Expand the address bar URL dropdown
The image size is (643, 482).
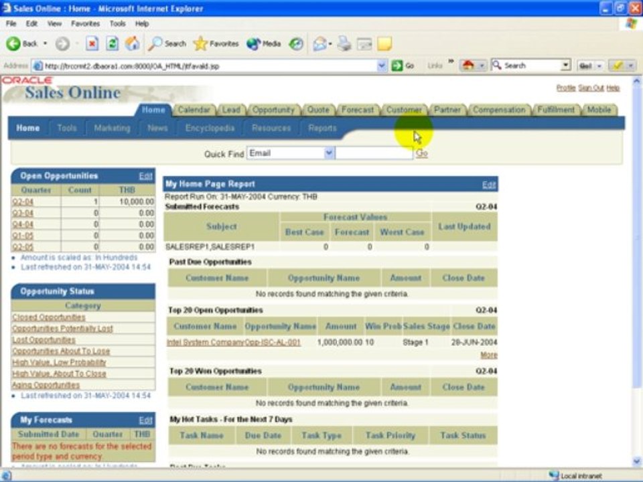point(382,66)
